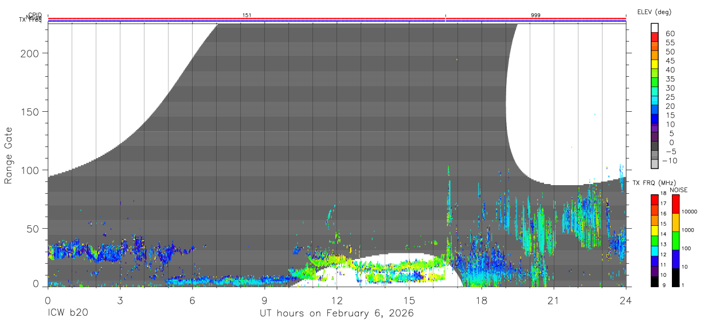704x325 pixels.
Task: Click the -5 value in ELEV legend
Action: point(671,151)
